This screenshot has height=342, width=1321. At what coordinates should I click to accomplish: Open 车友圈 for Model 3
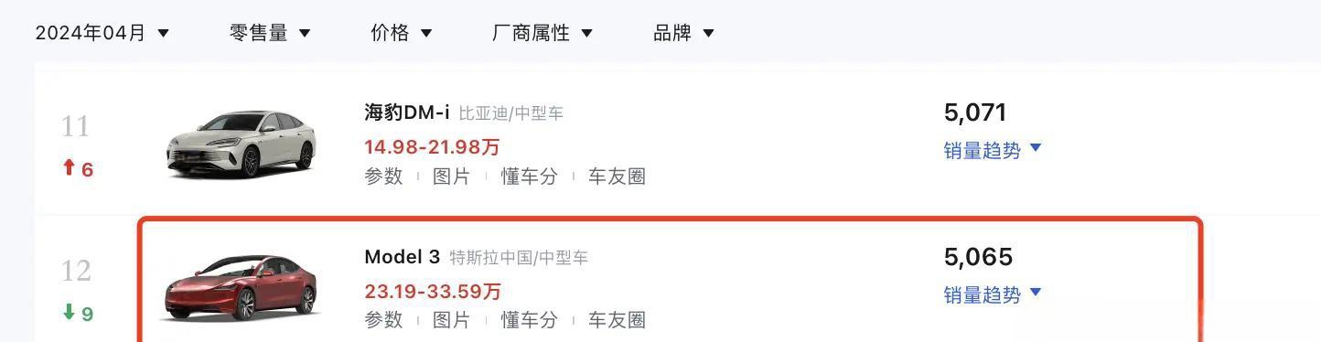point(617,320)
